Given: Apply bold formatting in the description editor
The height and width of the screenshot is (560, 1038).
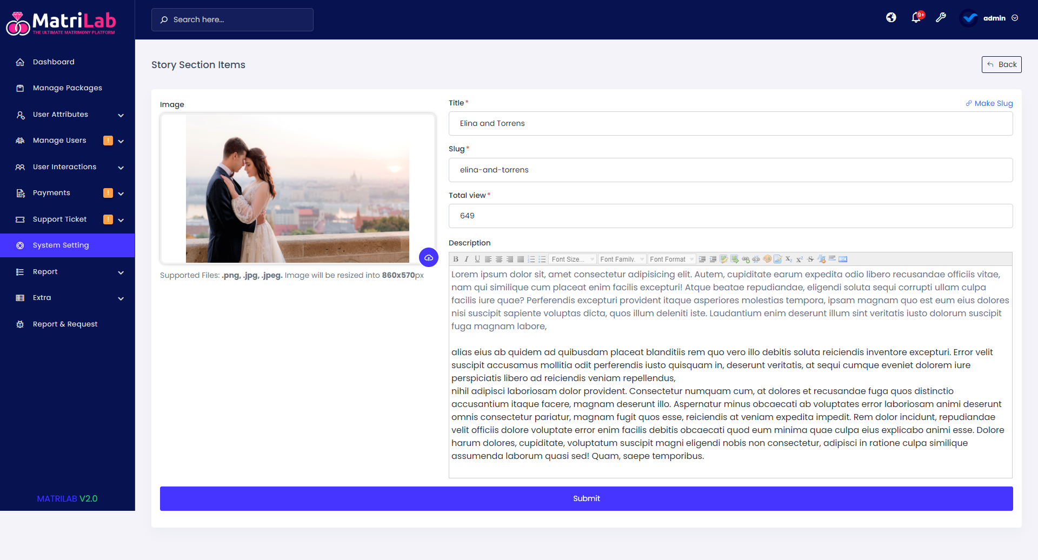Looking at the screenshot, I should (x=456, y=259).
